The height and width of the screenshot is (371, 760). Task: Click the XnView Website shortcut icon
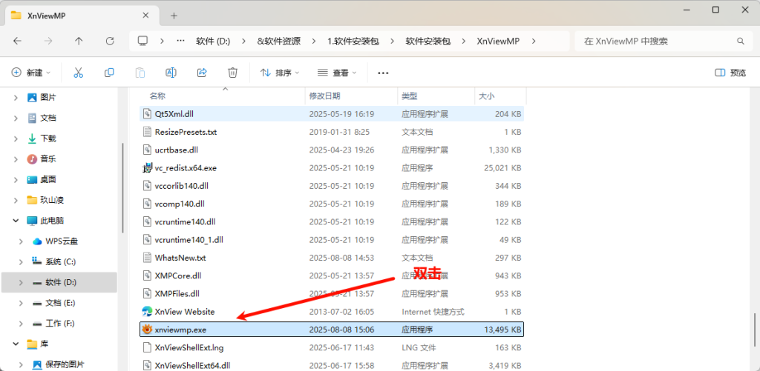pos(147,312)
